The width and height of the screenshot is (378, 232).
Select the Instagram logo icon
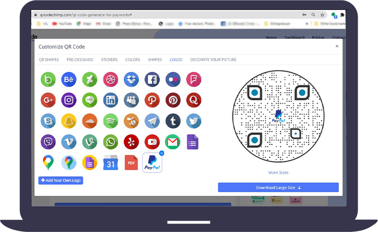point(69,100)
